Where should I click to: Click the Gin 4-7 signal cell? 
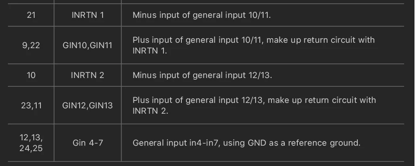(88, 143)
